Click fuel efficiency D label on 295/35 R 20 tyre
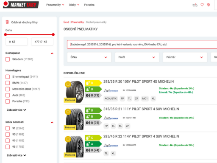This screenshot has height=163, width=217. pyautogui.click(x=93, y=83)
